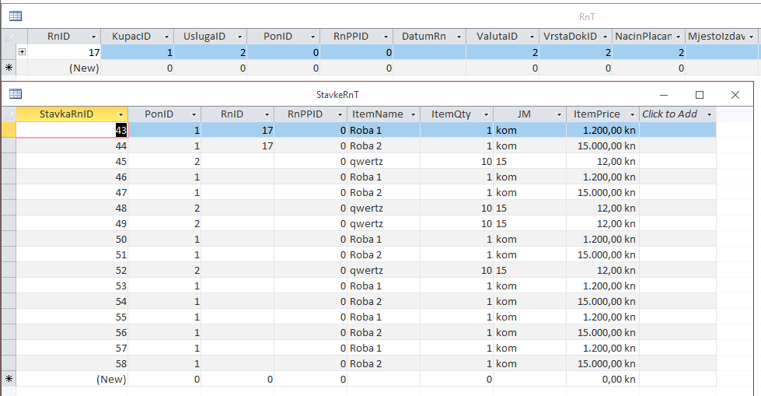The height and width of the screenshot is (396, 761).
Task: Click select-all corner of RnT table
Action: point(9,37)
